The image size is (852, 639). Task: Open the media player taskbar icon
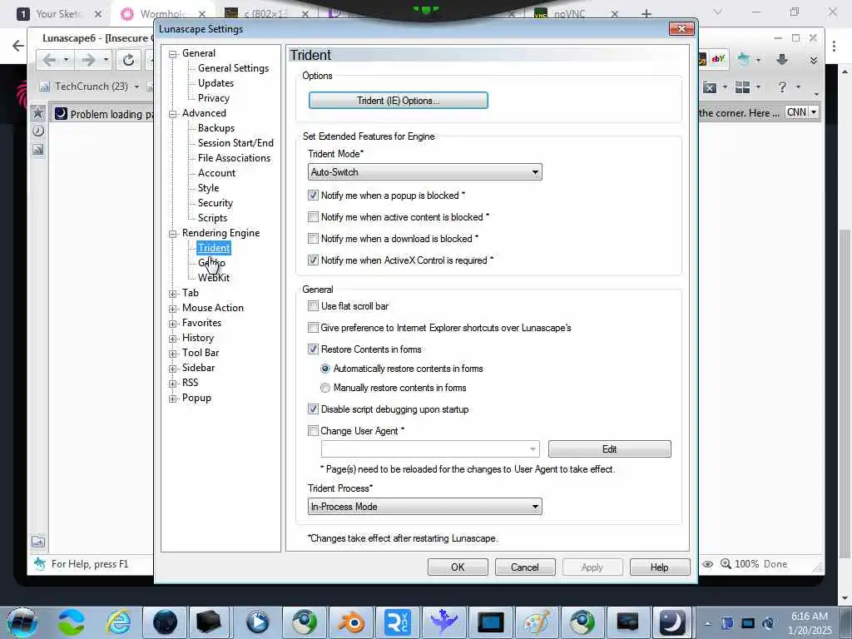tap(258, 622)
